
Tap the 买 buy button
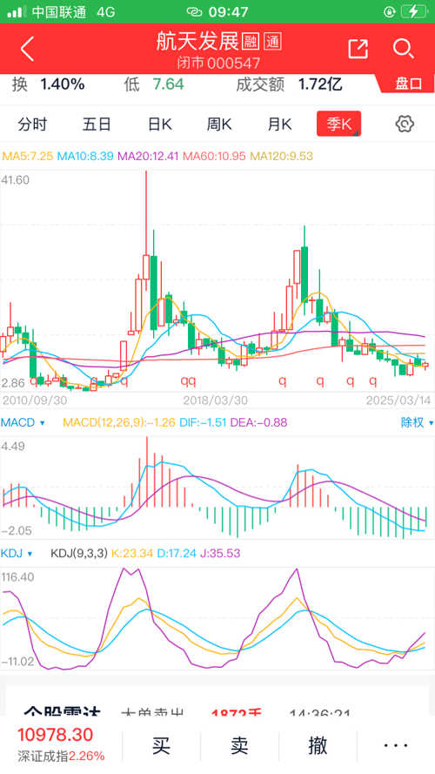161,745
